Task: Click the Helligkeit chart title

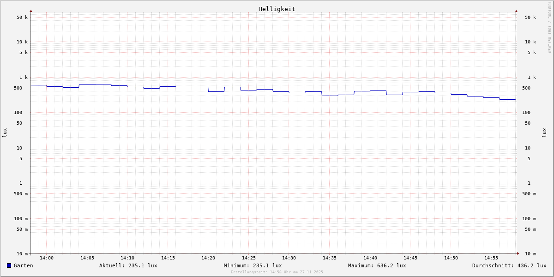Action: (277, 9)
